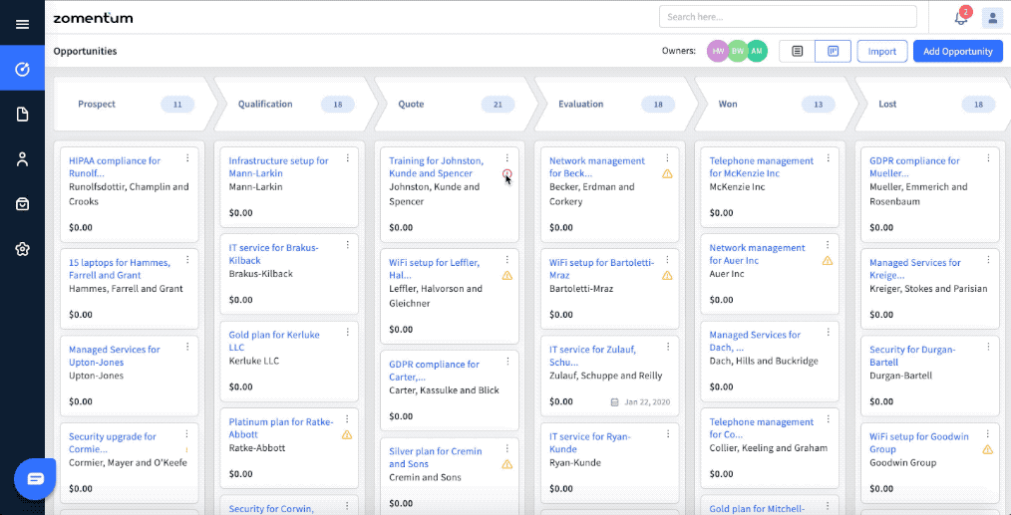Open the user profile menu

tap(992, 17)
